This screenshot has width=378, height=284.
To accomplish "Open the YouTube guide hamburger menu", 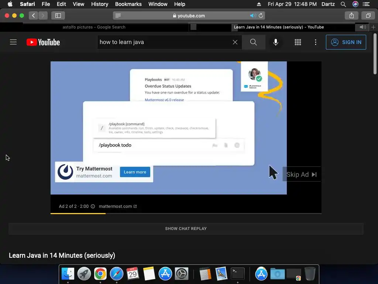I will [13, 42].
